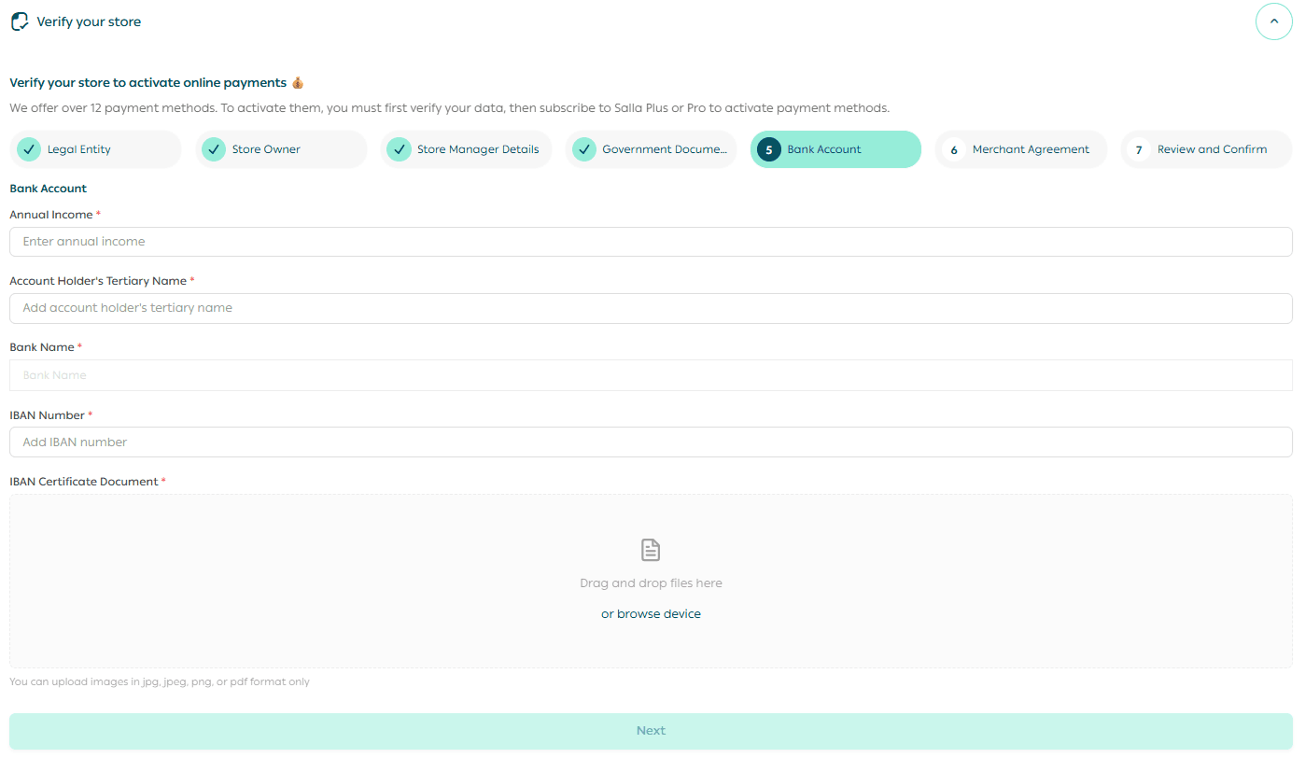
Task: Jump to Review and Confirm step
Action: point(1212,149)
